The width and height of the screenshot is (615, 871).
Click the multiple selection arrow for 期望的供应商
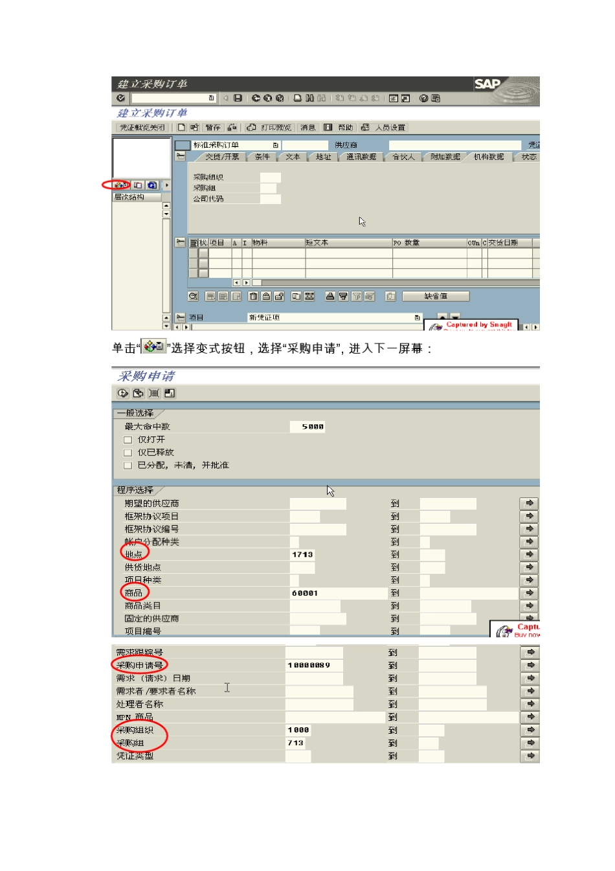click(x=530, y=503)
